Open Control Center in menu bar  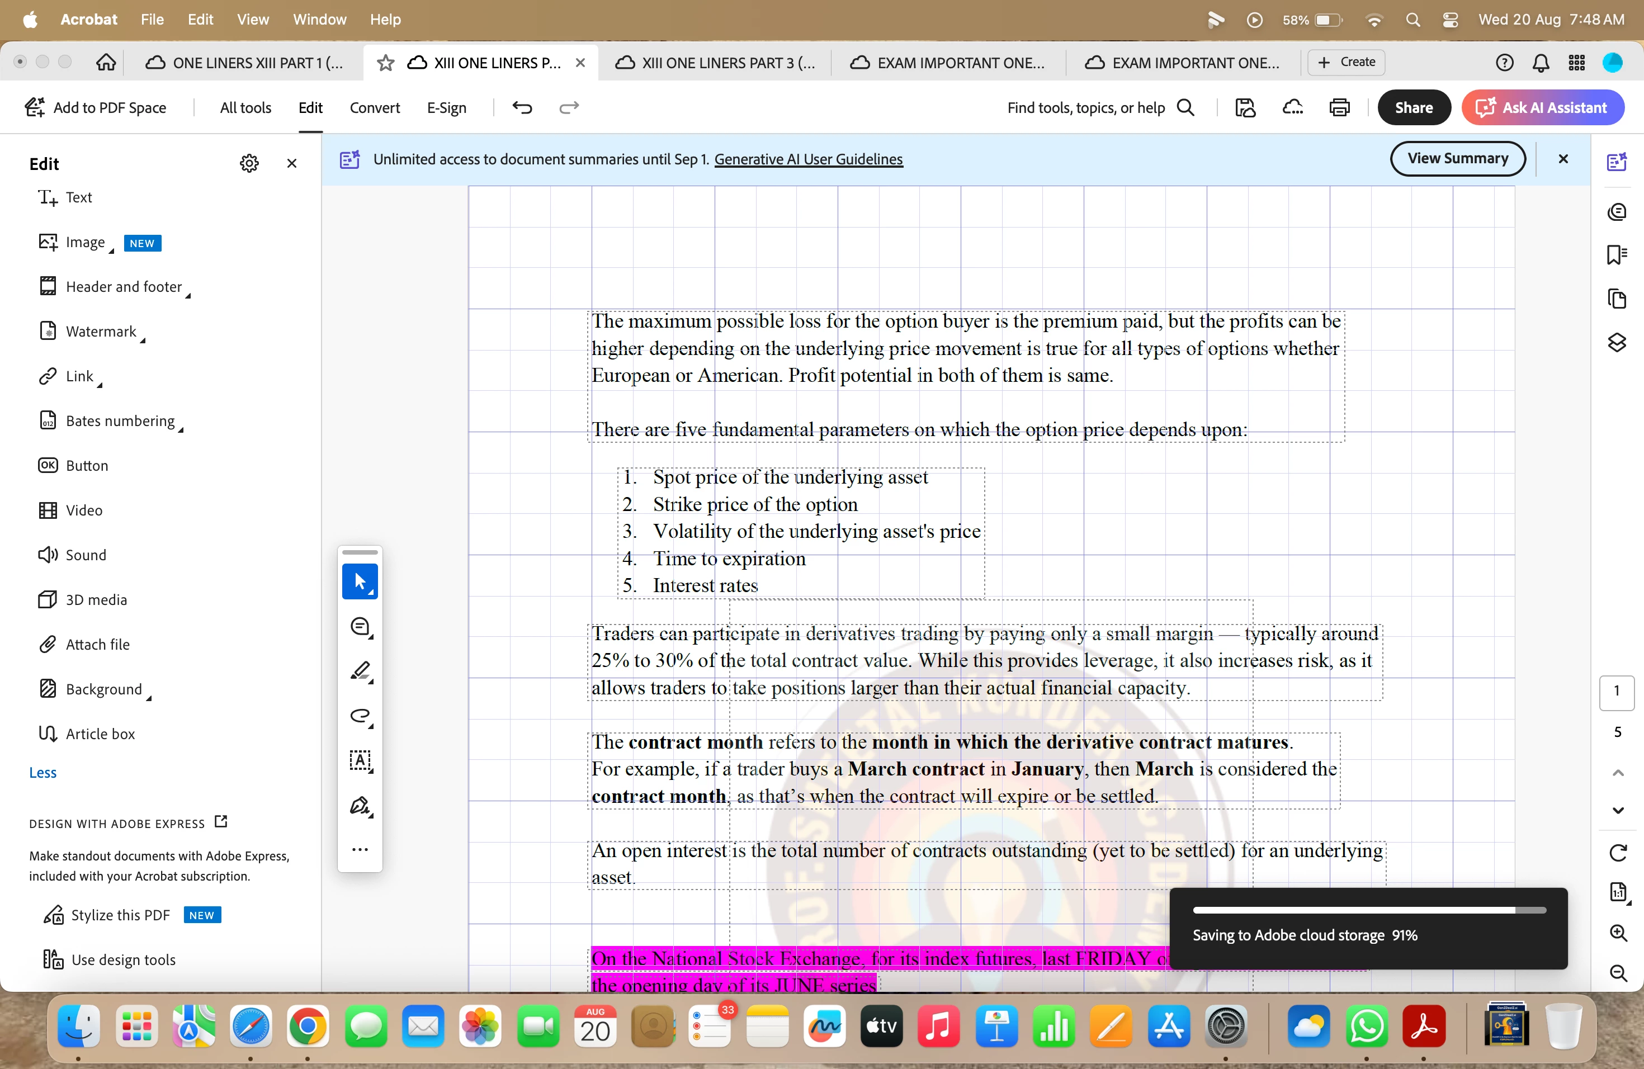1450,20
